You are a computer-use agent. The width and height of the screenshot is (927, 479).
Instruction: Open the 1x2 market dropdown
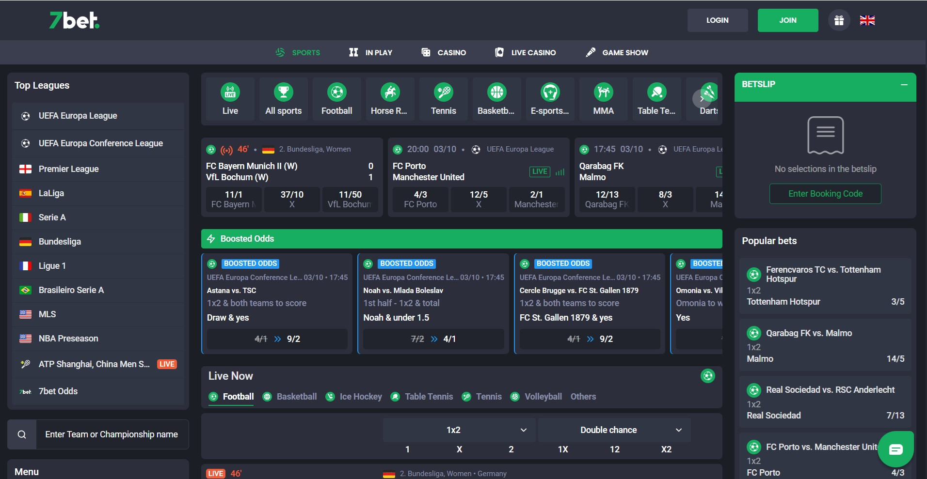coord(458,430)
